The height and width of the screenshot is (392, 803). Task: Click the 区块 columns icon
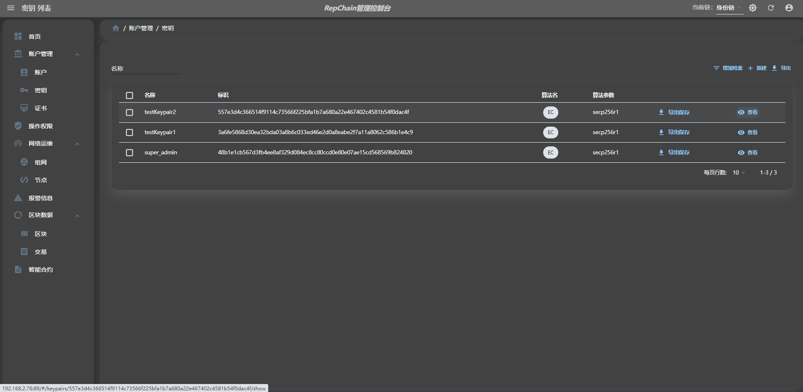pos(24,233)
